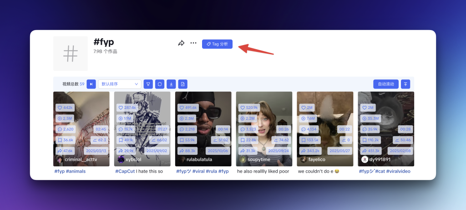Click the Tag 分析 button
This screenshot has width=466, height=210.
[217, 44]
